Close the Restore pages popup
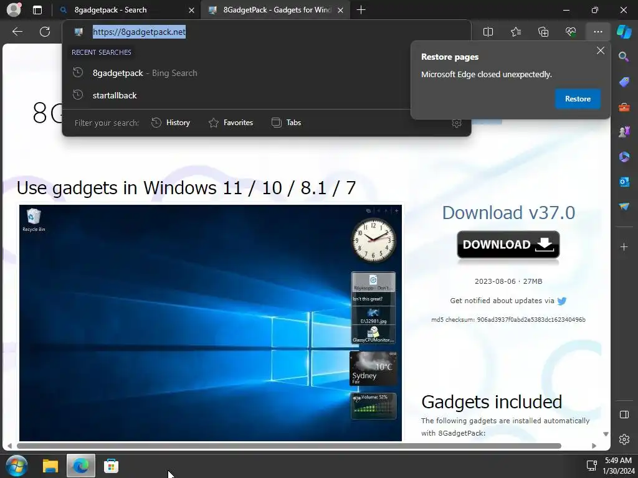638x478 pixels. coord(600,50)
